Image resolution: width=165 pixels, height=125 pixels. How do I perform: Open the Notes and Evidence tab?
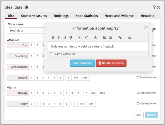(x=119, y=16)
